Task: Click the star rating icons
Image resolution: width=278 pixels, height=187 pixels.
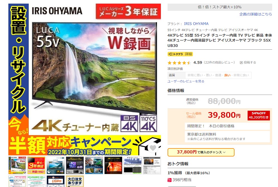Action: click(179, 63)
